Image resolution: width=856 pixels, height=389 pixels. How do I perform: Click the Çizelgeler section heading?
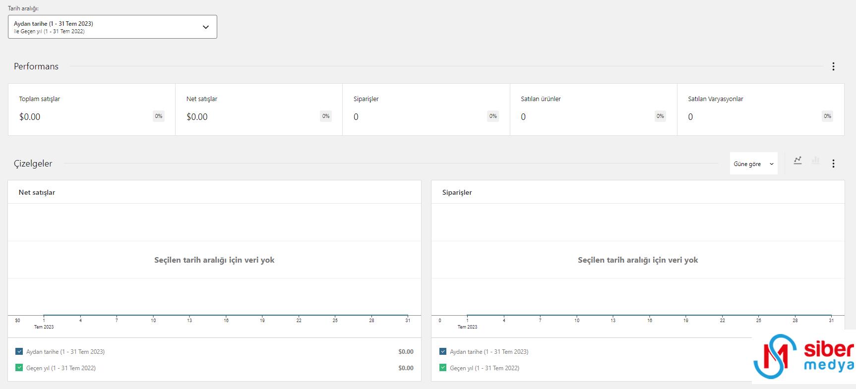pyautogui.click(x=33, y=164)
